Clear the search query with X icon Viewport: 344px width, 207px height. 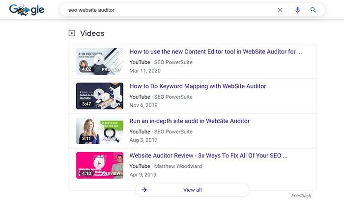[280, 10]
